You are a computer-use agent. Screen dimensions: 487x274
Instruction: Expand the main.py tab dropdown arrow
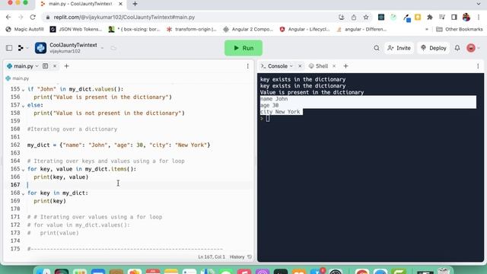point(37,66)
